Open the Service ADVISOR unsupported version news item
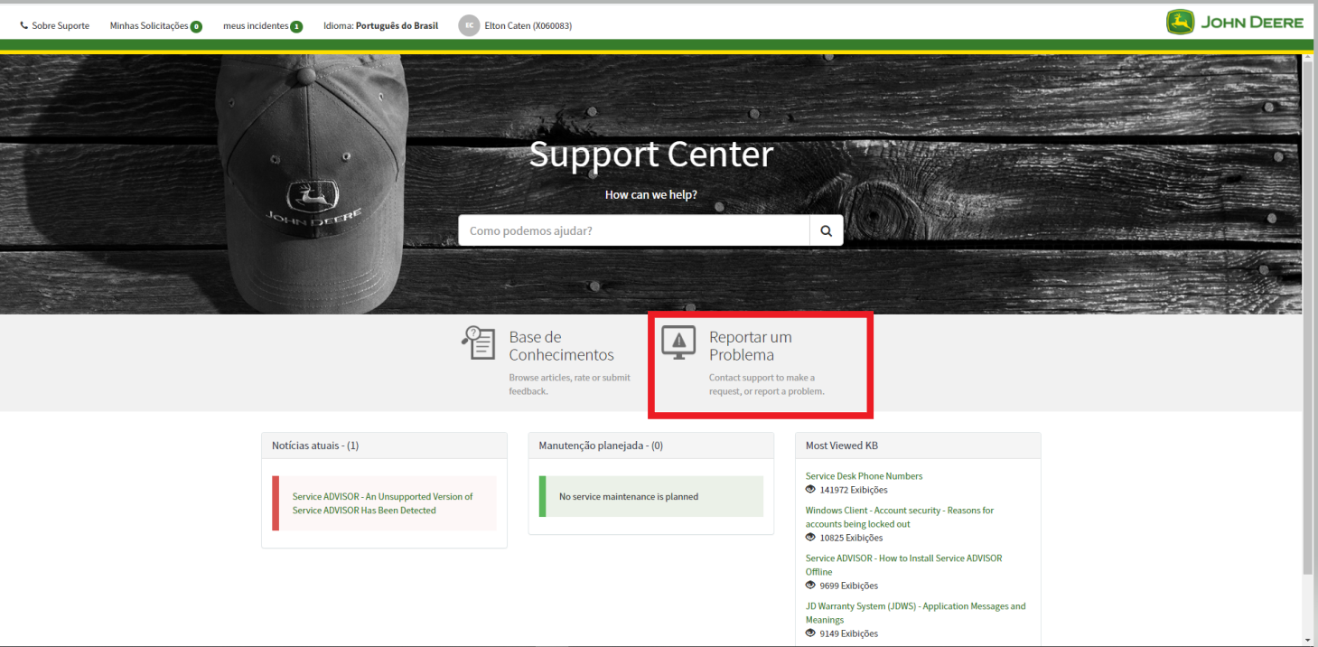The width and height of the screenshot is (1318, 647). 383,503
